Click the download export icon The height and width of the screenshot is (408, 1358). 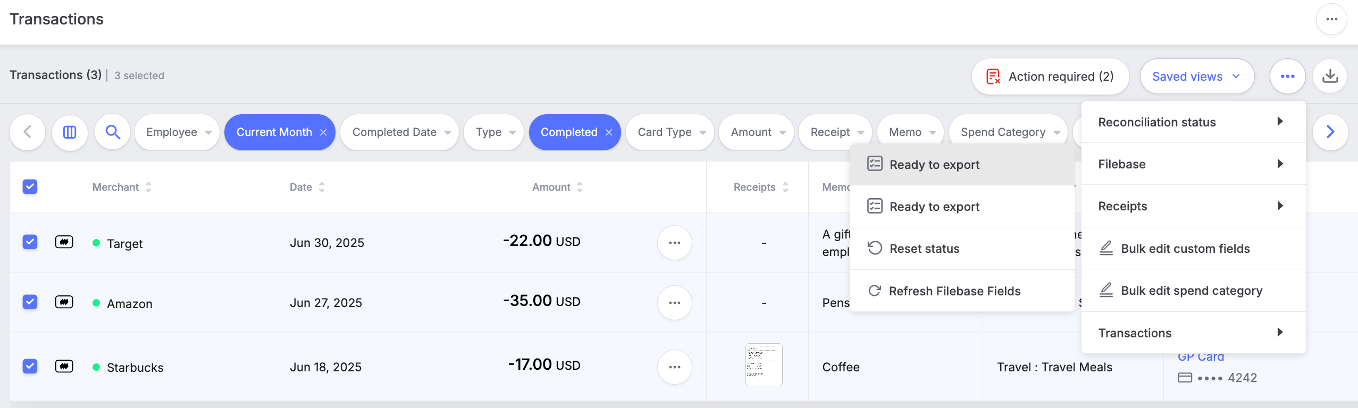1330,76
